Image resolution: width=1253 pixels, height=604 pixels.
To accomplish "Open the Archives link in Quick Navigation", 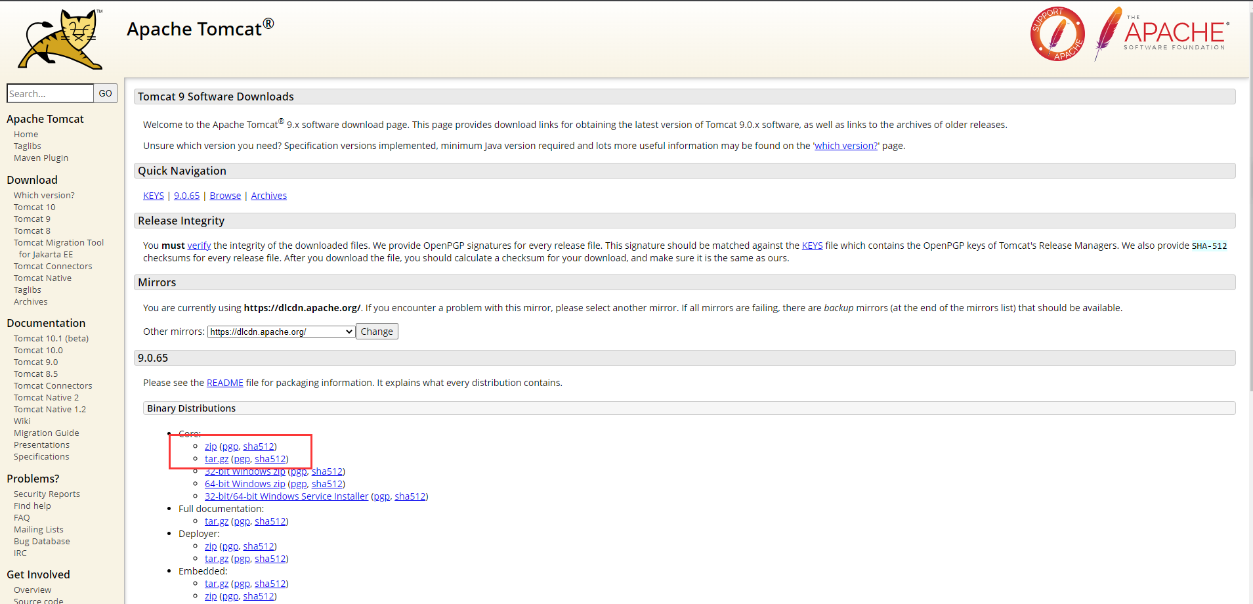I will [268, 196].
